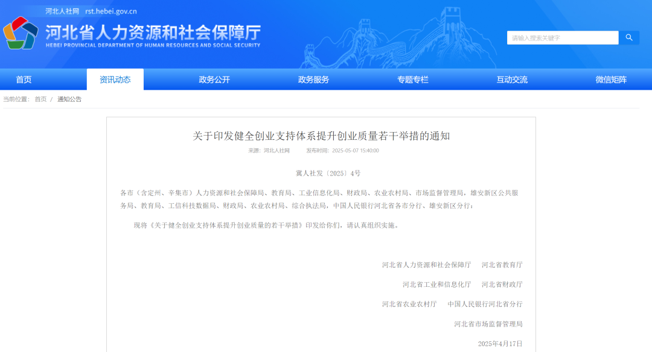The image size is (652, 352).
Task: Open the 互动交流 navigation tab
Action: tap(512, 80)
